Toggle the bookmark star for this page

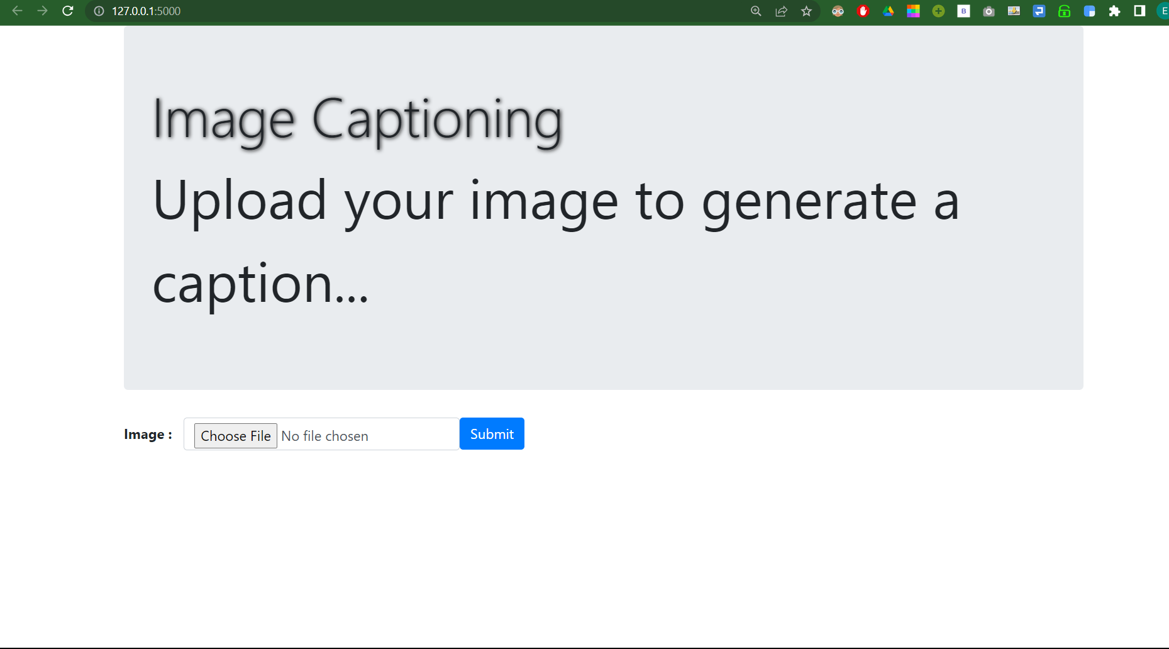point(806,11)
